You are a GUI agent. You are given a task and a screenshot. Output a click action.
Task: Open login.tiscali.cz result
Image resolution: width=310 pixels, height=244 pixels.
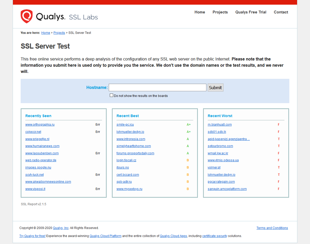tap(126, 160)
